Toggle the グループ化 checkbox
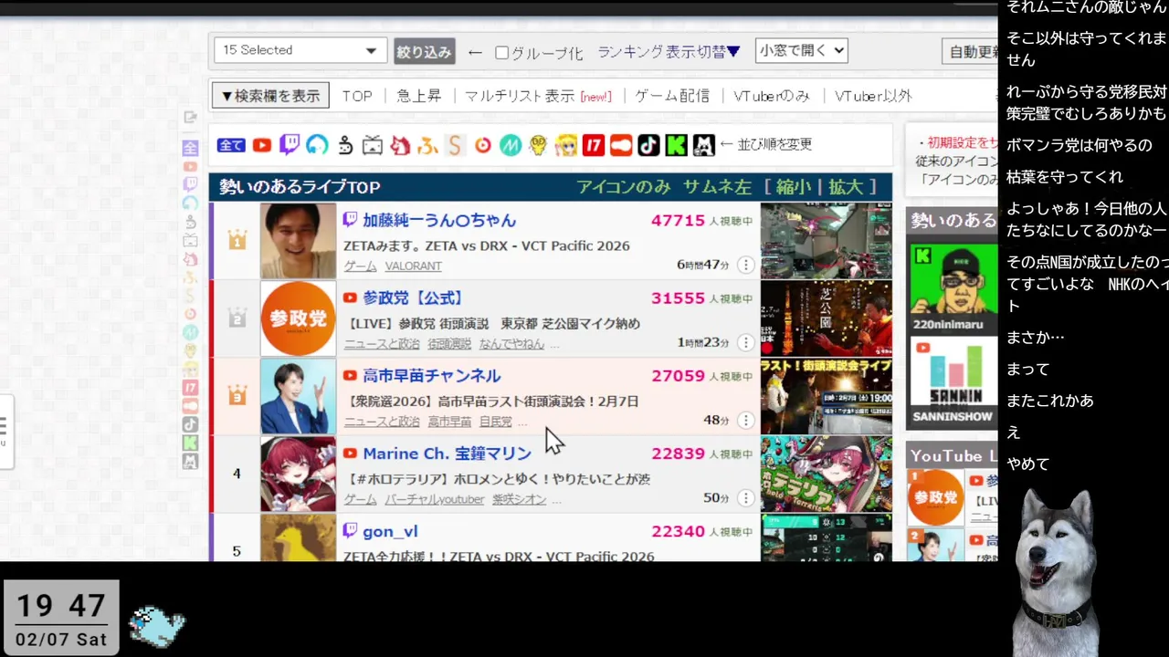This screenshot has width=1169, height=657. pos(501,52)
